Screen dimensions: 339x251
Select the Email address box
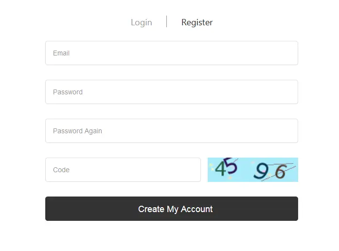(x=172, y=53)
